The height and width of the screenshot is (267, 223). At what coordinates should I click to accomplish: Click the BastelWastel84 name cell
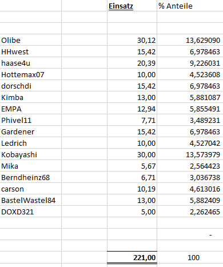[31, 200]
